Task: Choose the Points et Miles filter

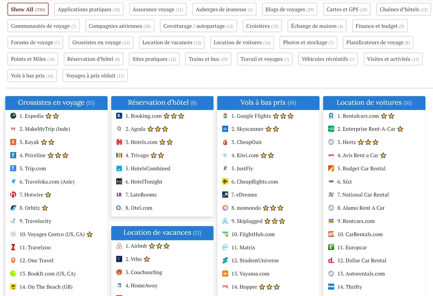Action: (x=33, y=59)
